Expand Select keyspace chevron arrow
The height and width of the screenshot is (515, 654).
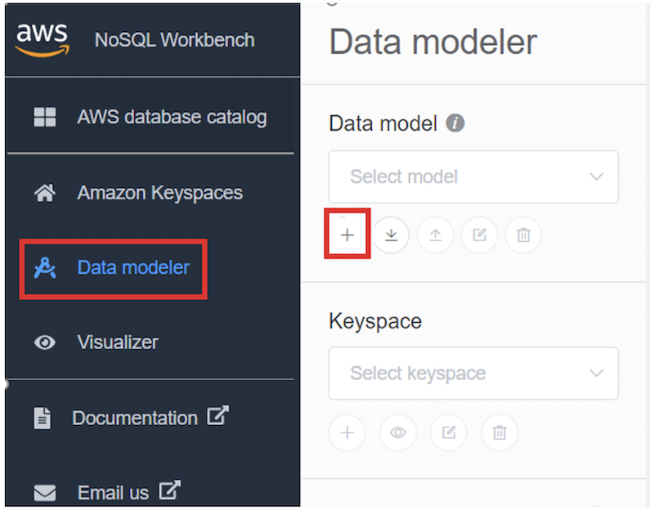pos(597,373)
